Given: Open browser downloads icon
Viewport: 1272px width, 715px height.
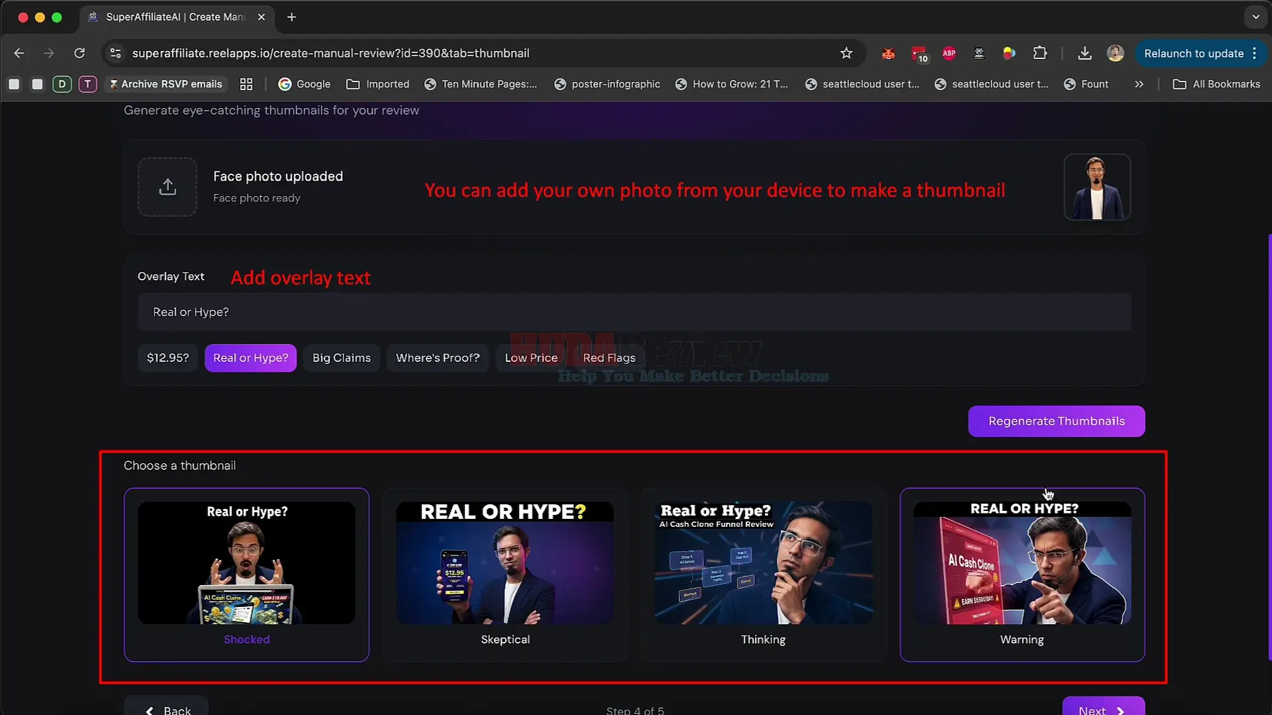Looking at the screenshot, I should (1084, 53).
